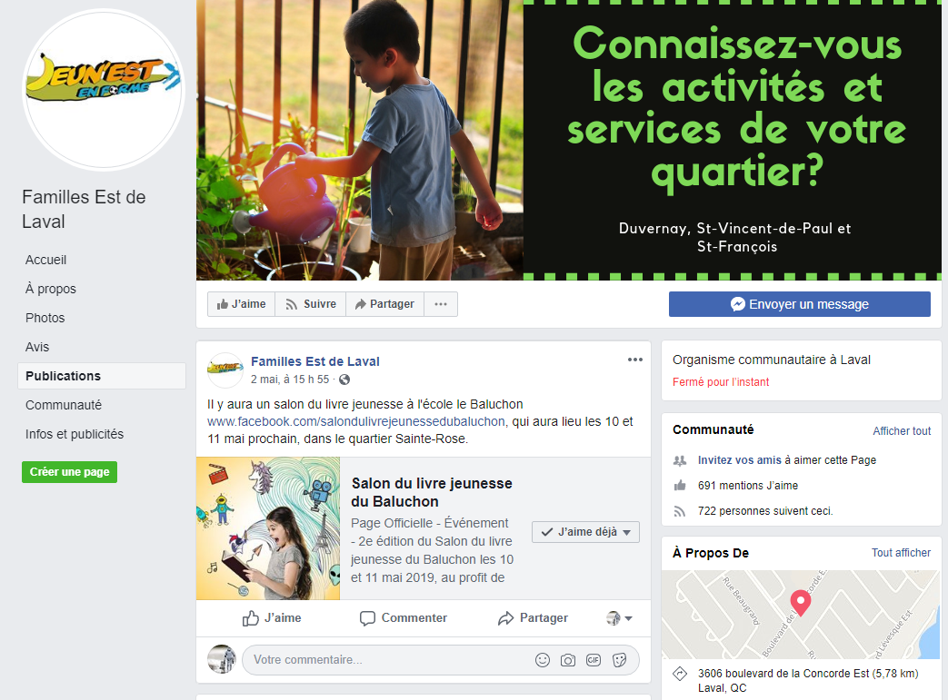Select Communauté in the left sidebar

(x=64, y=405)
